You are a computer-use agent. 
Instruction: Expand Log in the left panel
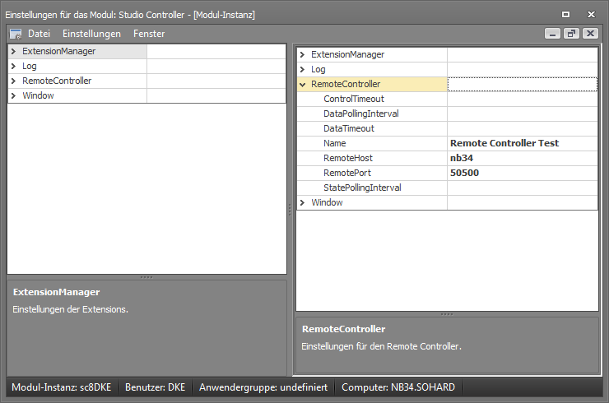pos(14,66)
